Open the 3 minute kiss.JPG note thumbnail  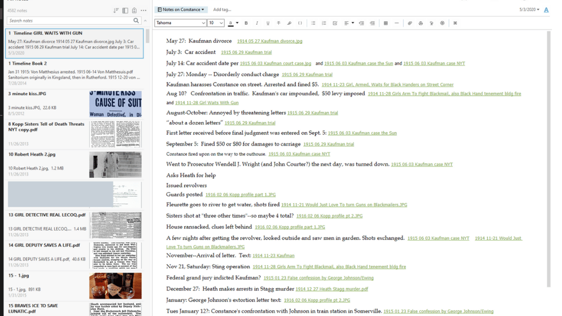click(x=115, y=104)
